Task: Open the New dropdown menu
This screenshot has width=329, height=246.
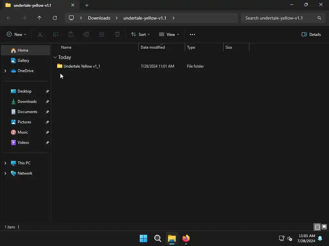Action: point(17,34)
